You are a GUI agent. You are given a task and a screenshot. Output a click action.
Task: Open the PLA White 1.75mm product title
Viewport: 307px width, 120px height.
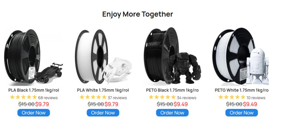click(x=103, y=90)
